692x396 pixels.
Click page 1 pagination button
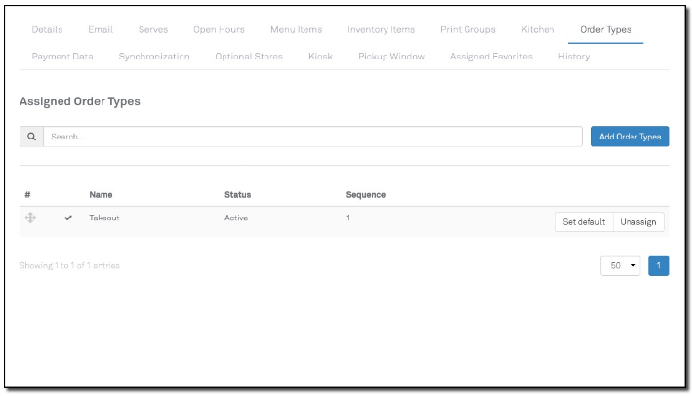coord(659,266)
